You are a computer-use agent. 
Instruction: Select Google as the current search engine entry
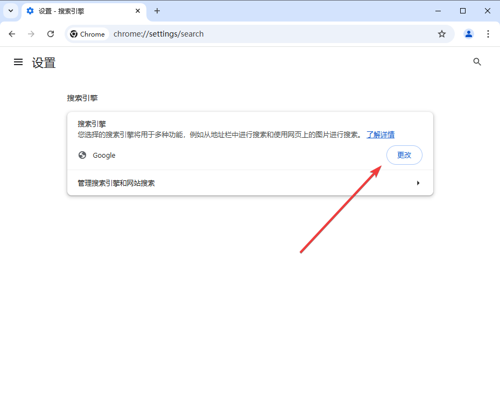(x=104, y=155)
